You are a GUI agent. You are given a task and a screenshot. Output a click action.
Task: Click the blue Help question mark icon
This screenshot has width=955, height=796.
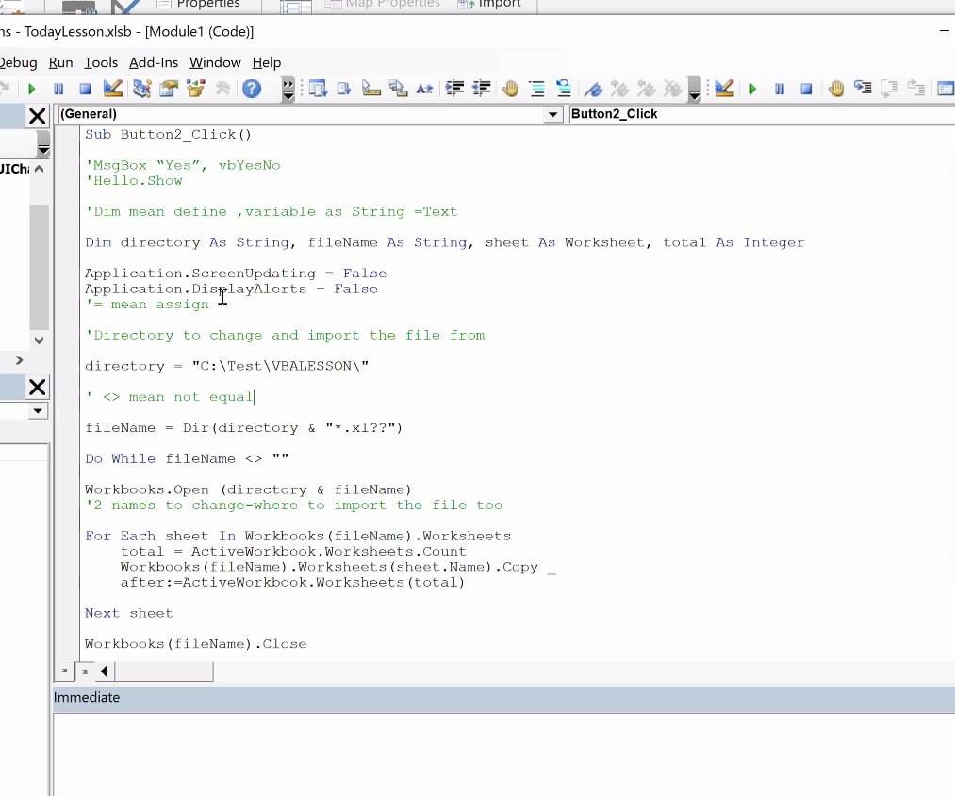click(x=252, y=89)
